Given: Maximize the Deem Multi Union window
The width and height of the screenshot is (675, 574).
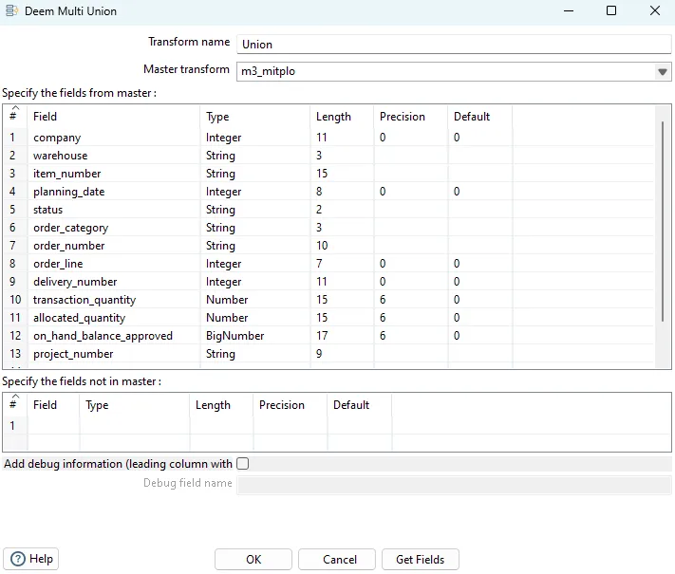Looking at the screenshot, I should pyautogui.click(x=611, y=10).
